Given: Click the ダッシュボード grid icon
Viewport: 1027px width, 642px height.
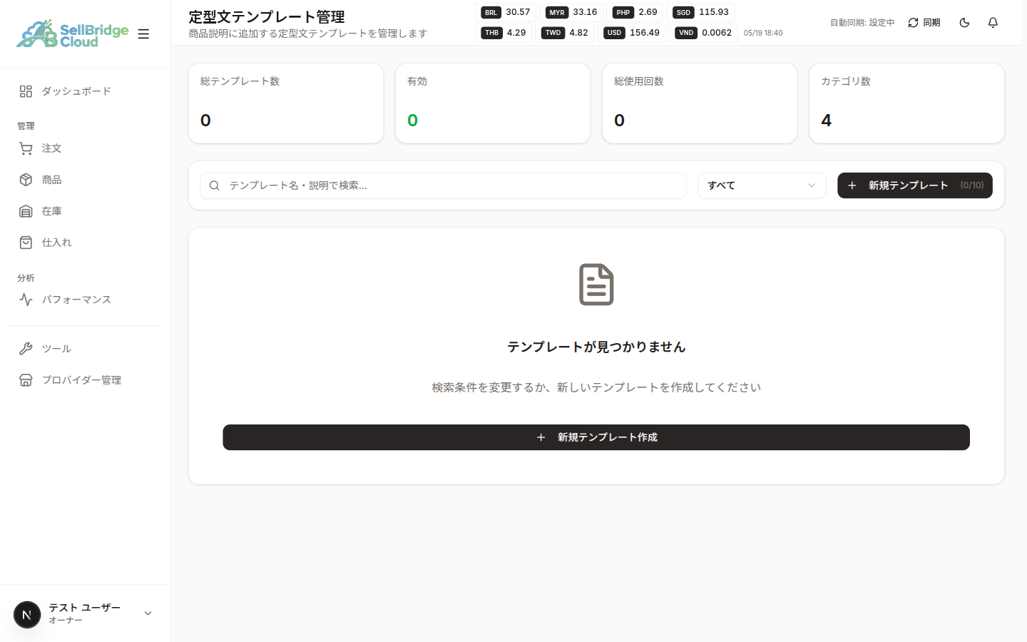Looking at the screenshot, I should click(26, 91).
